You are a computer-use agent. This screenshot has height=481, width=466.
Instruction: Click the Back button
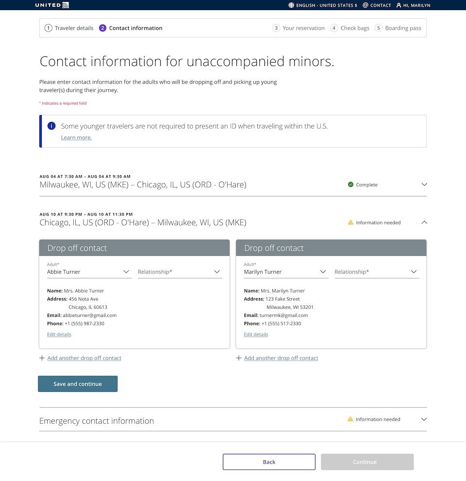pyautogui.click(x=269, y=462)
